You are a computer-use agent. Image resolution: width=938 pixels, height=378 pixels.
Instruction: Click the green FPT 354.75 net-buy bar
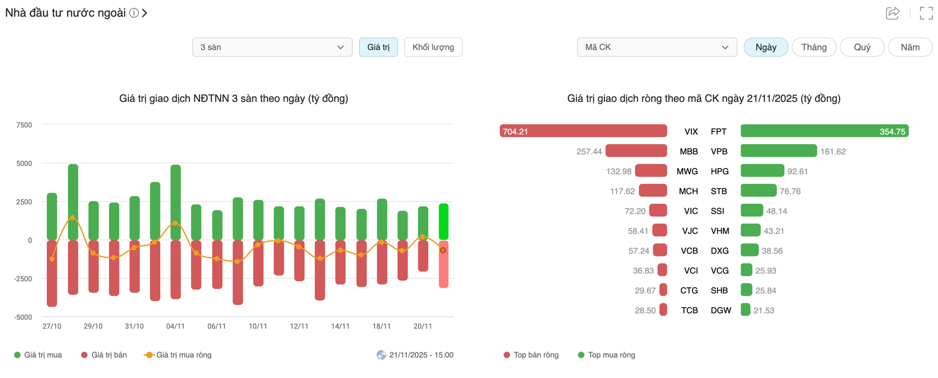pos(824,131)
